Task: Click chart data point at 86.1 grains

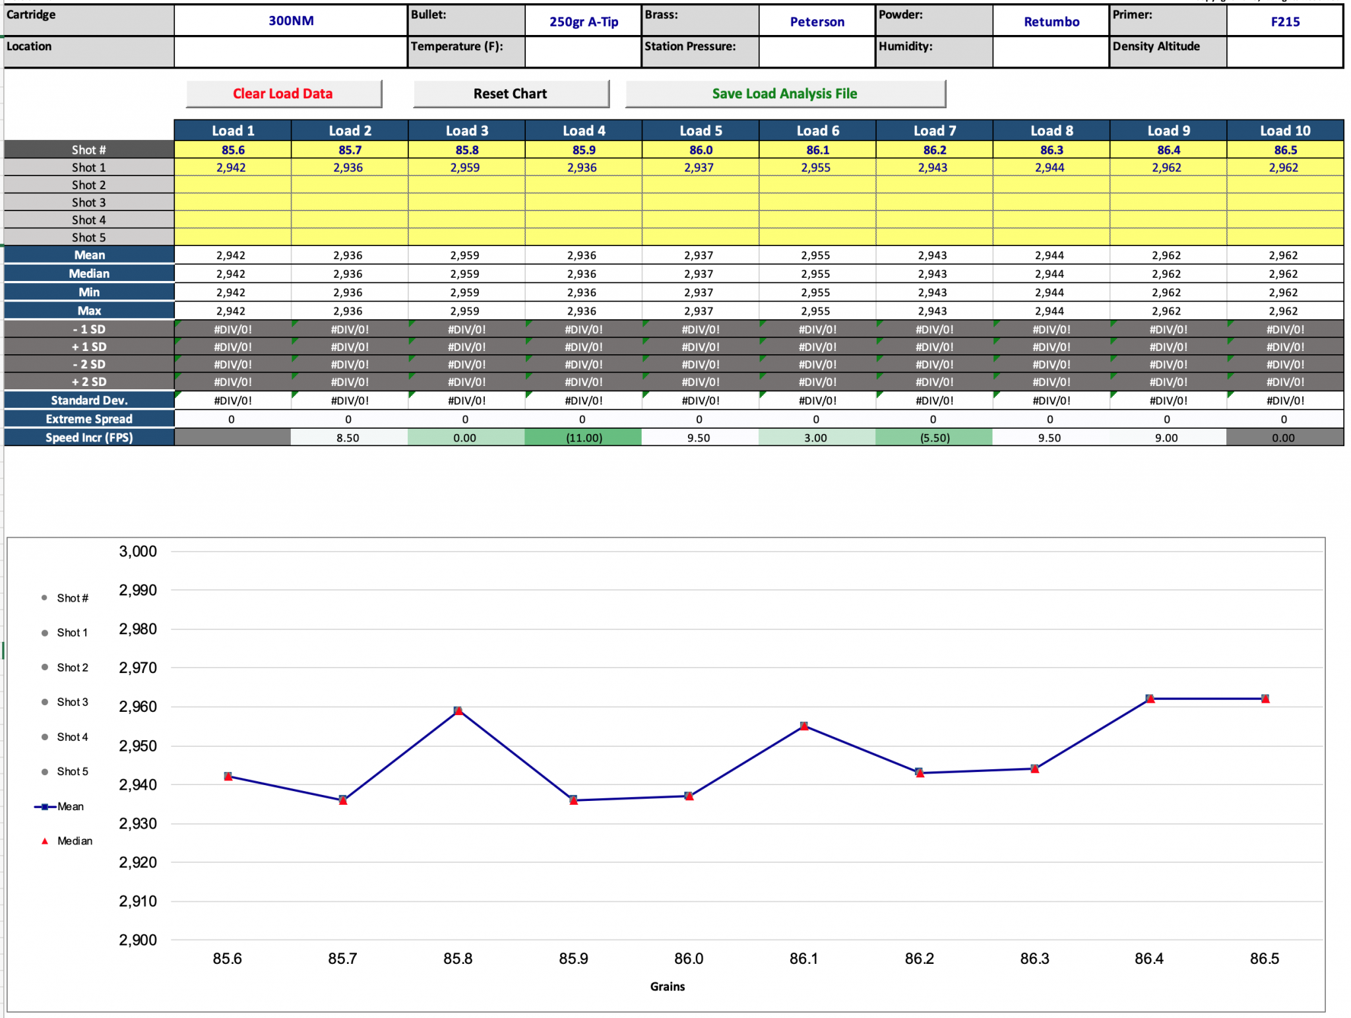Action: pos(804,726)
